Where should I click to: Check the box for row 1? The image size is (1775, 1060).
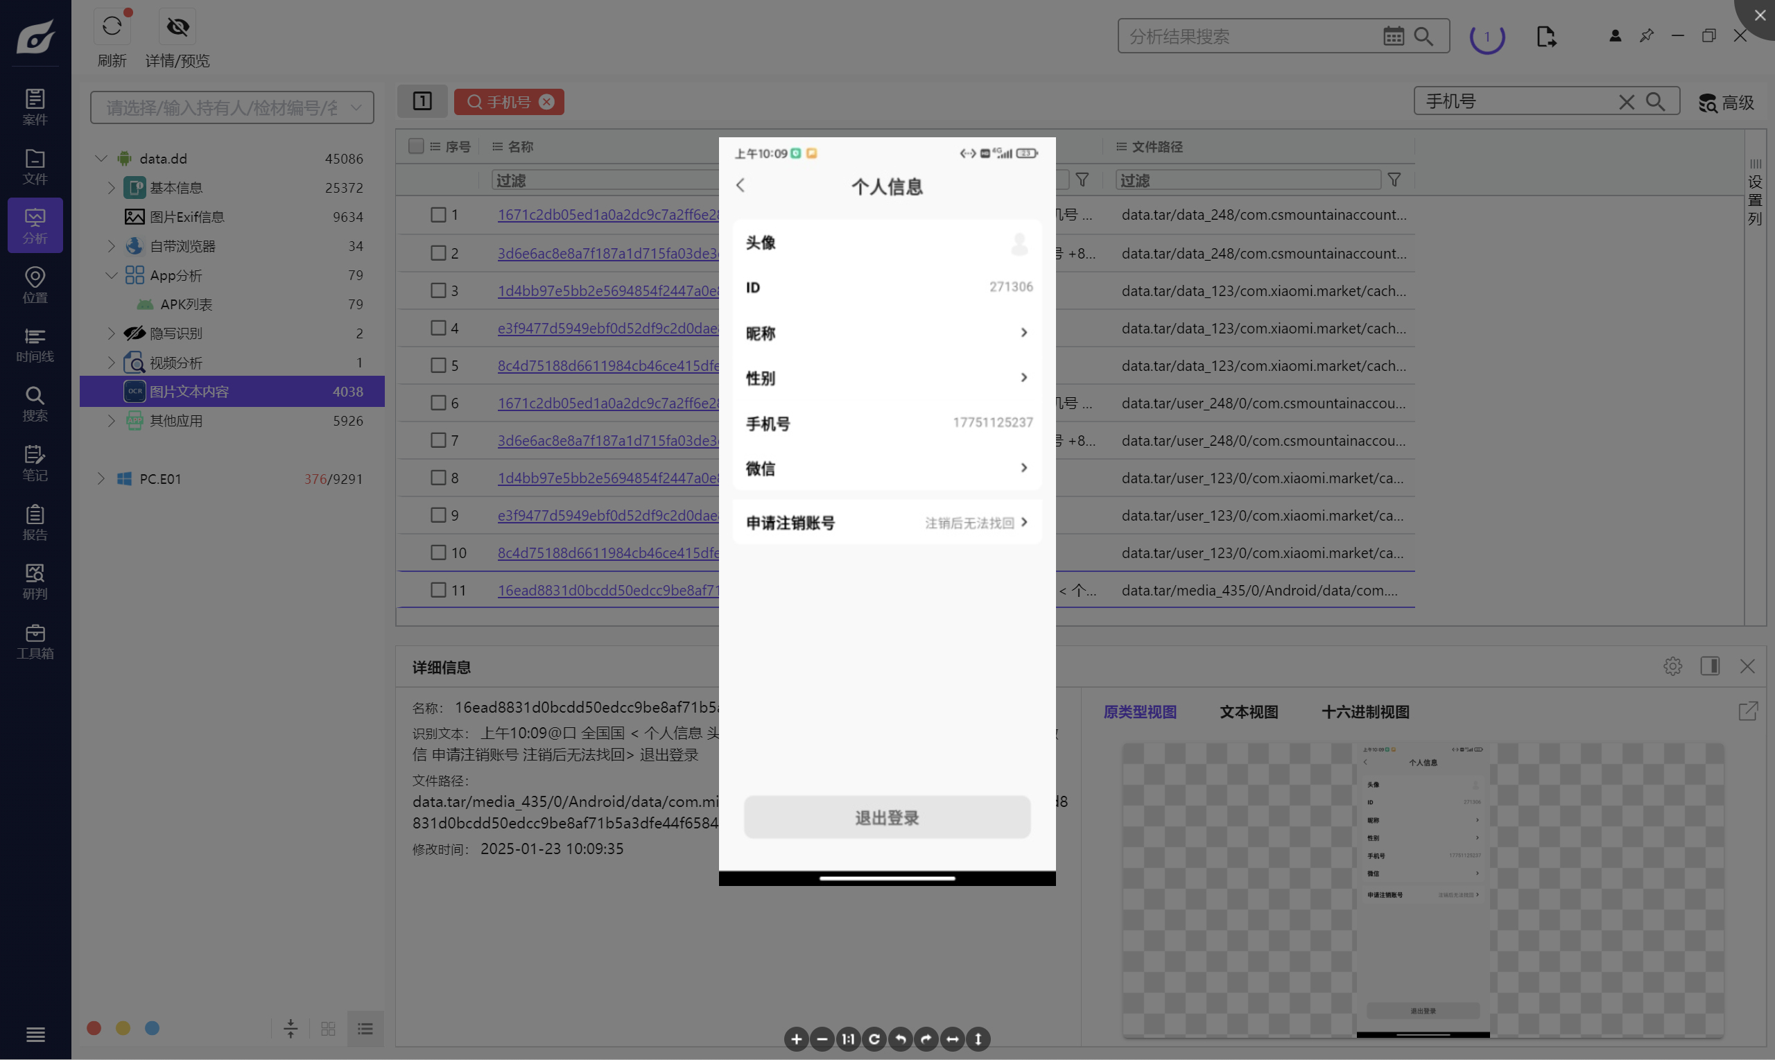click(x=439, y=214)
